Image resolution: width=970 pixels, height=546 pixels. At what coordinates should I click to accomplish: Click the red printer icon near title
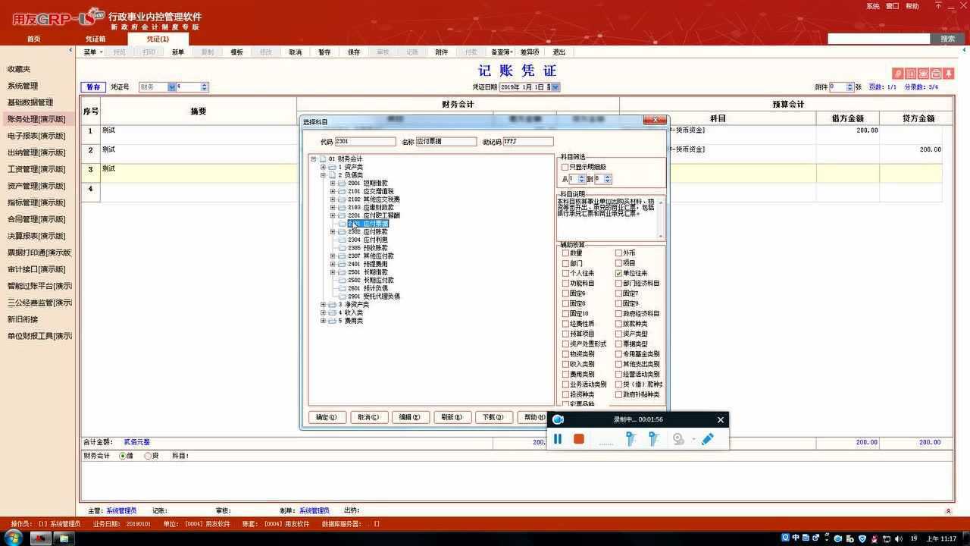coord(936,74)
